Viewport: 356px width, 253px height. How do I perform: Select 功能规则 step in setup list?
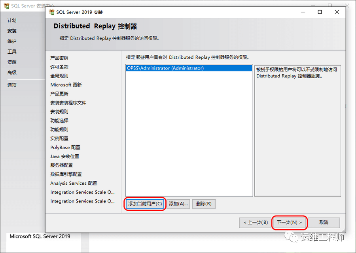pyautogui.click(x=59, y=129)
